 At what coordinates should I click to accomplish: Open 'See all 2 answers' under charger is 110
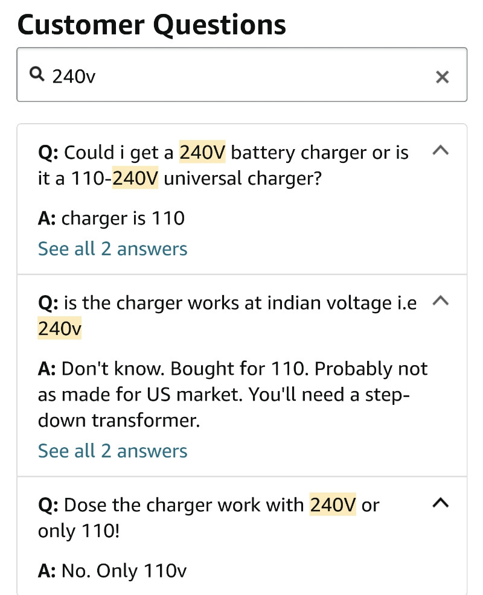coord(112,249)
